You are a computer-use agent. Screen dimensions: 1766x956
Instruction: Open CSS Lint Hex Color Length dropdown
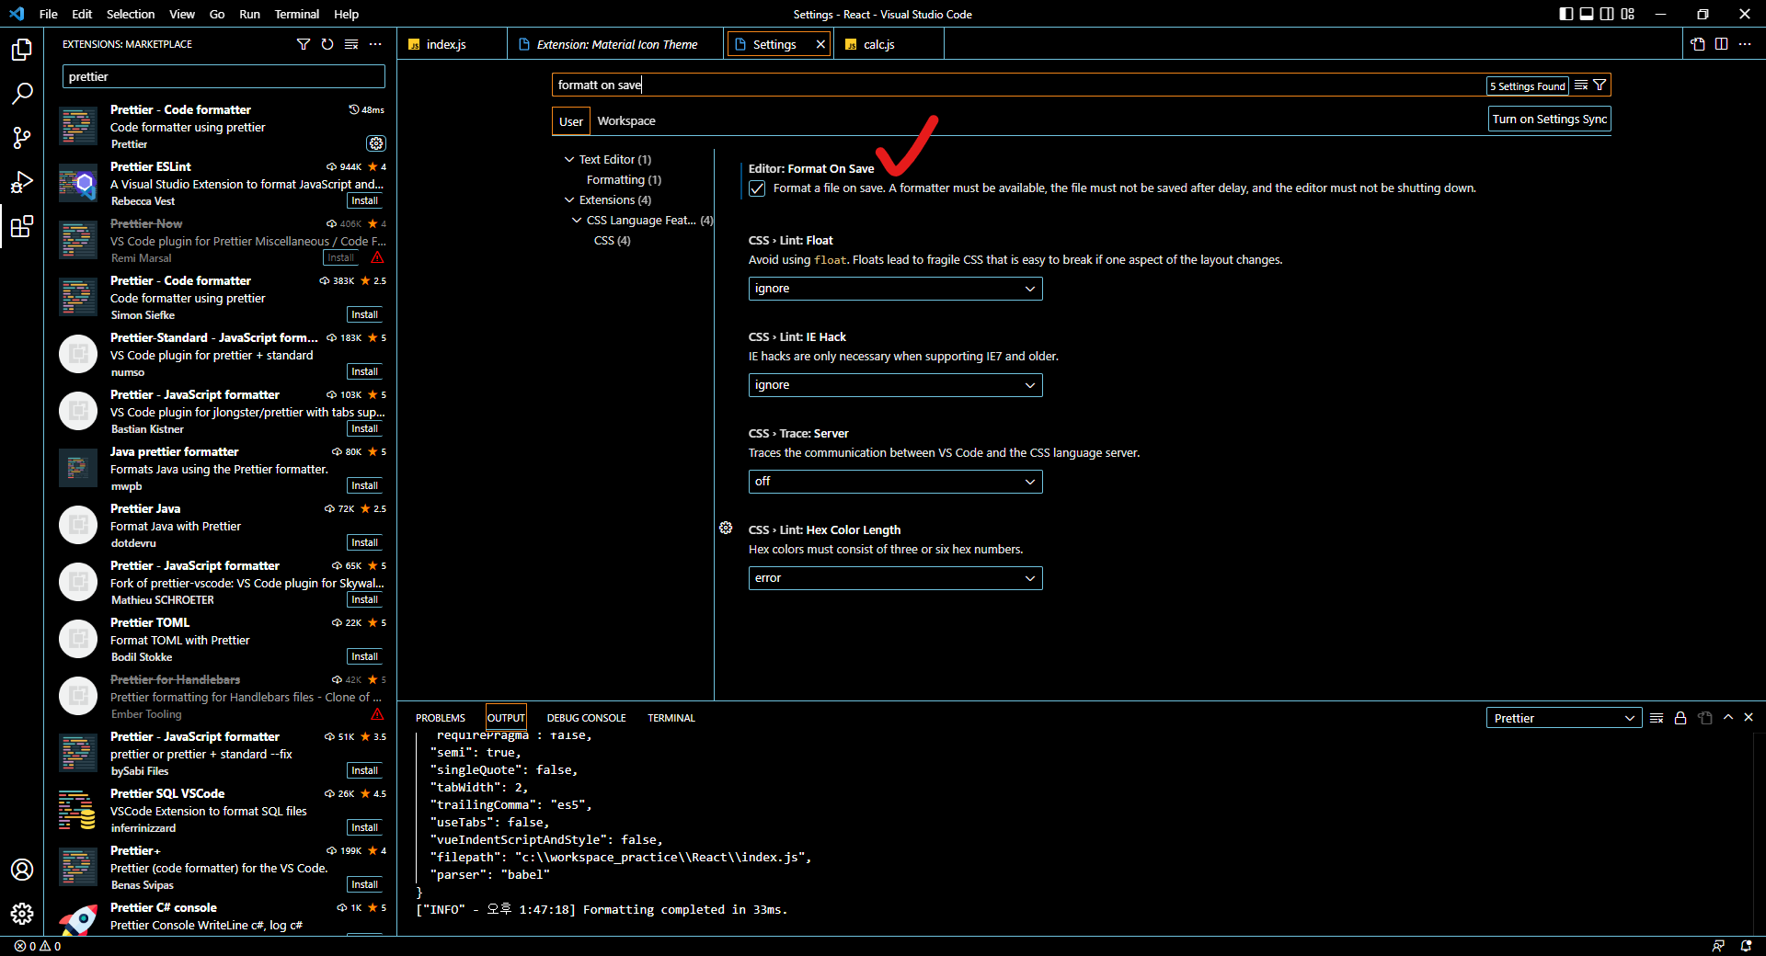(896, 578)
